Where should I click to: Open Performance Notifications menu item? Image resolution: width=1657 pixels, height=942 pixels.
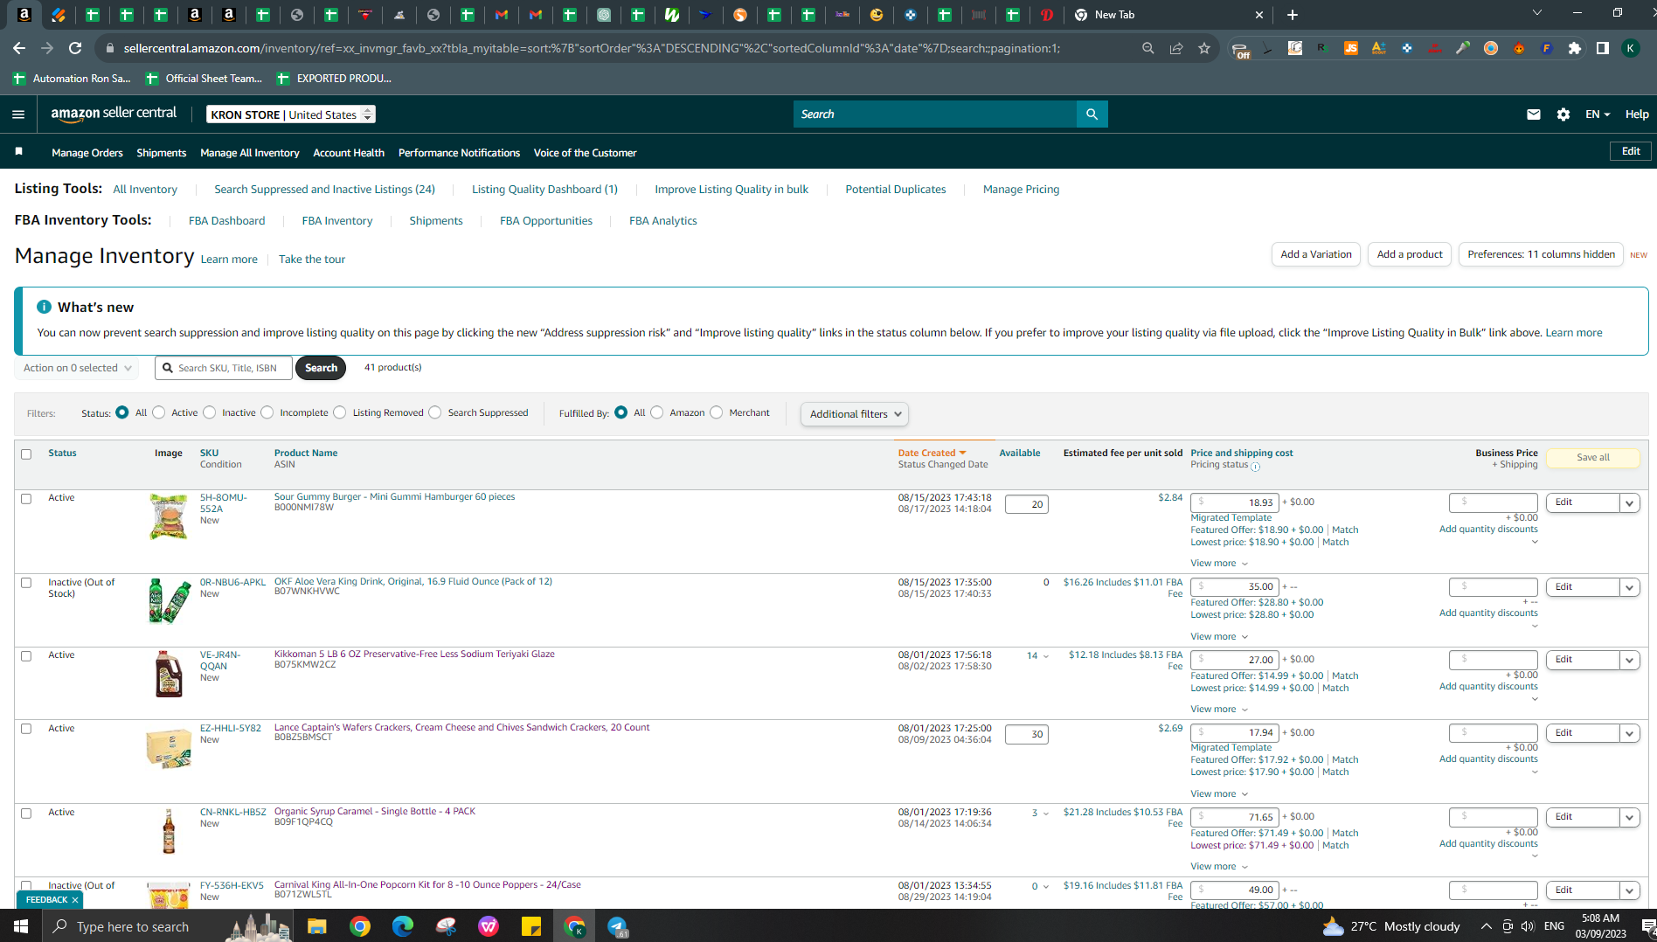459,153
